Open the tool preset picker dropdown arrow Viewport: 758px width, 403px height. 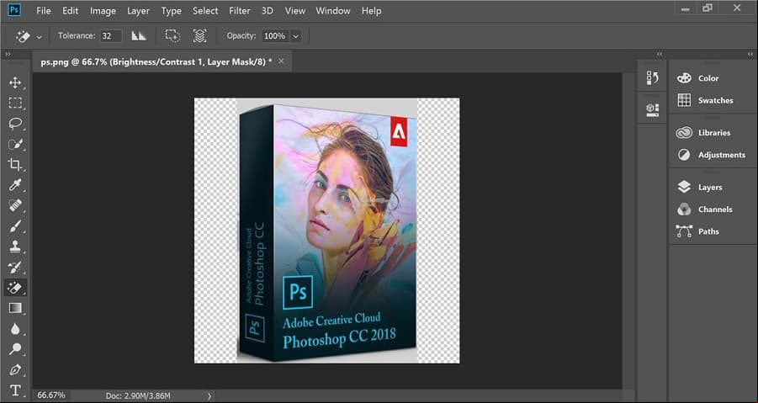(40, 37)
